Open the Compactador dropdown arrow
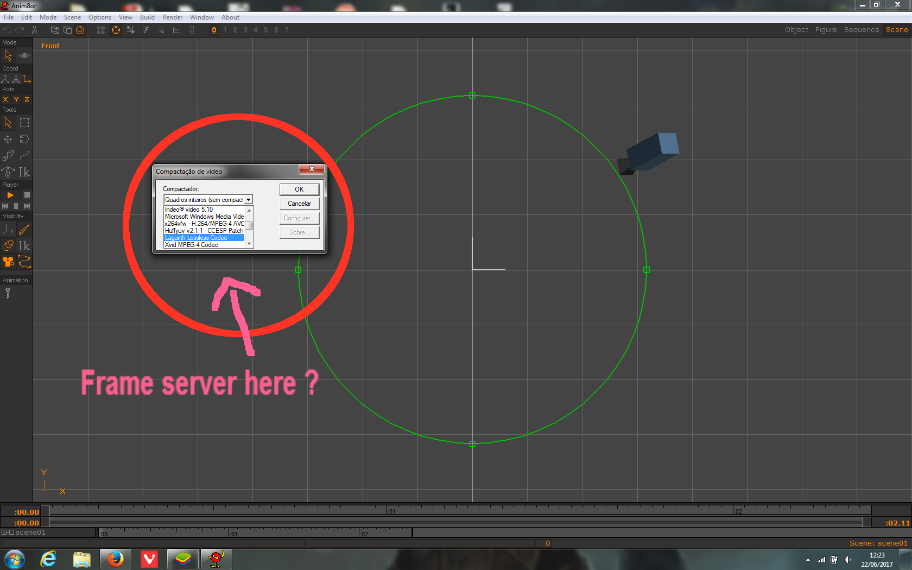 tap(248, 200)
